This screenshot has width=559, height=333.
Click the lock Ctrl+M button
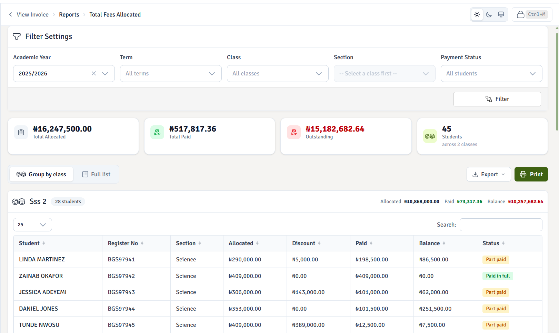tap(532, 14)
